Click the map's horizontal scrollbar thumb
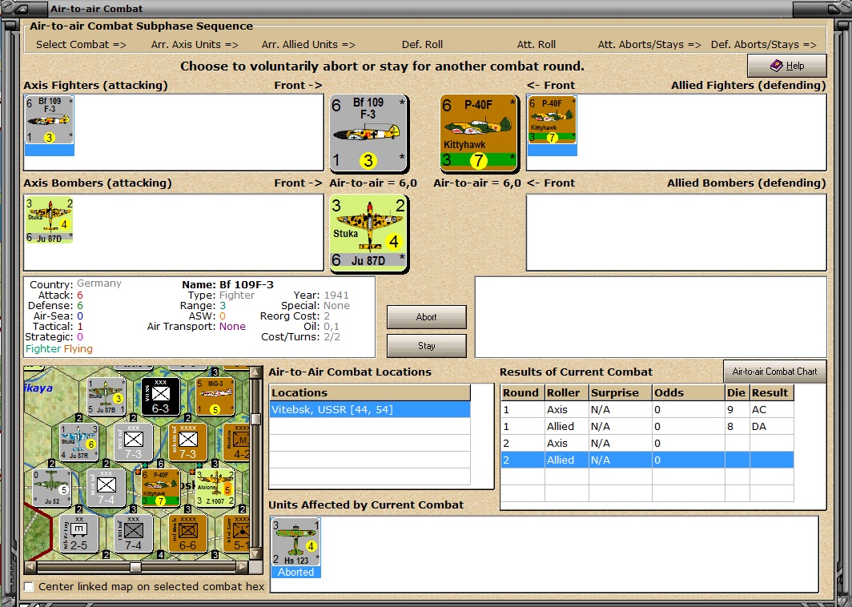Image resolution: width=852 pixels, height=607 pixels. pos(135,567)
